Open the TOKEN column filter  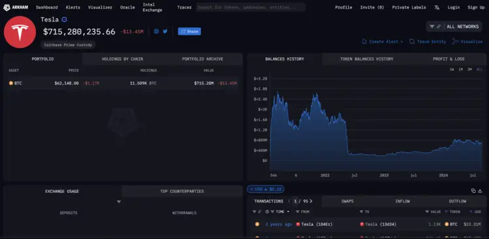pos(447,212)
